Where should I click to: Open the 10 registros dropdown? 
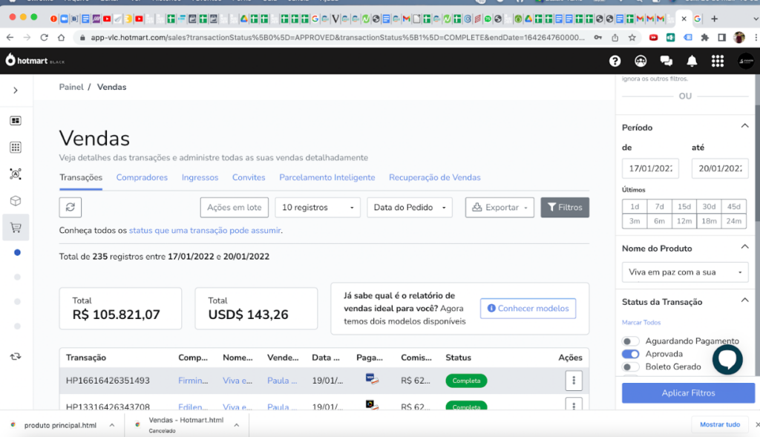click(318, 208)
